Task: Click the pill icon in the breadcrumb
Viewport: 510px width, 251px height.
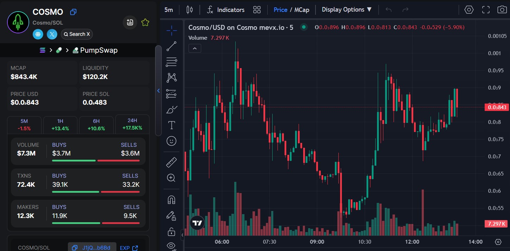Action: (59, 50)
